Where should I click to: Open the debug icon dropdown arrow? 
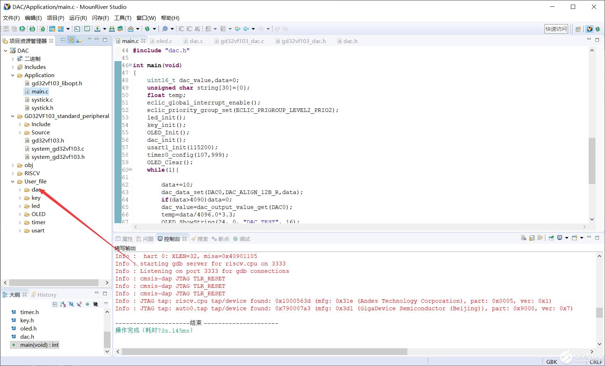155,29
